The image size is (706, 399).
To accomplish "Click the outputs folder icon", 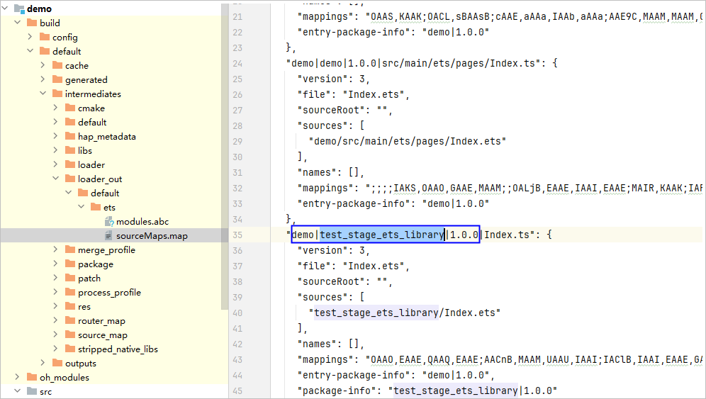I will click(x=57, y=364).
